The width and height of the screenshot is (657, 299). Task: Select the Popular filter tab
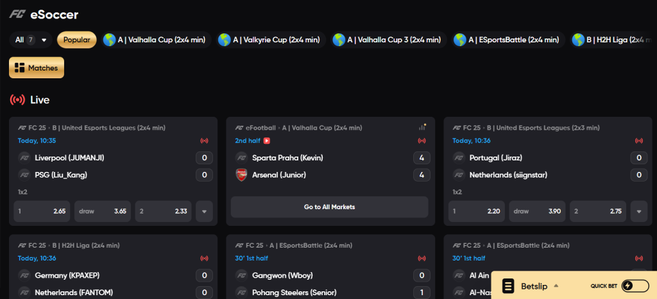coord(77,40)
